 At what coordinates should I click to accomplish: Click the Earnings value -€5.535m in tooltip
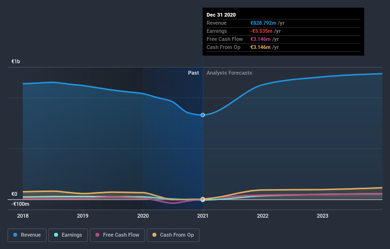261,31
